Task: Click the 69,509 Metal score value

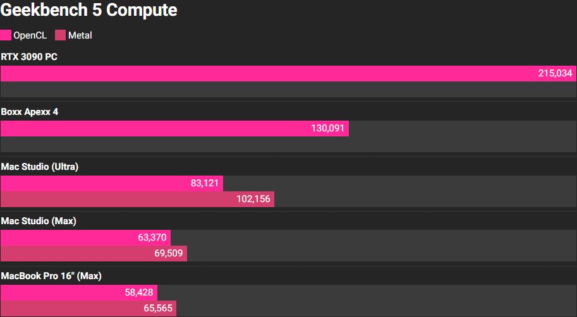Action: pyautogui.click(x=167, y=254)
